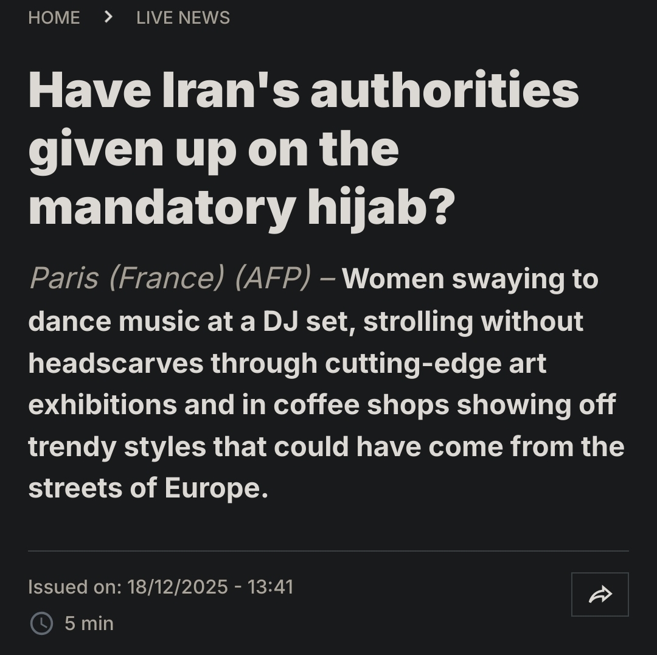
Task: Click the "Issued on:" label
Action: (74, 587)
